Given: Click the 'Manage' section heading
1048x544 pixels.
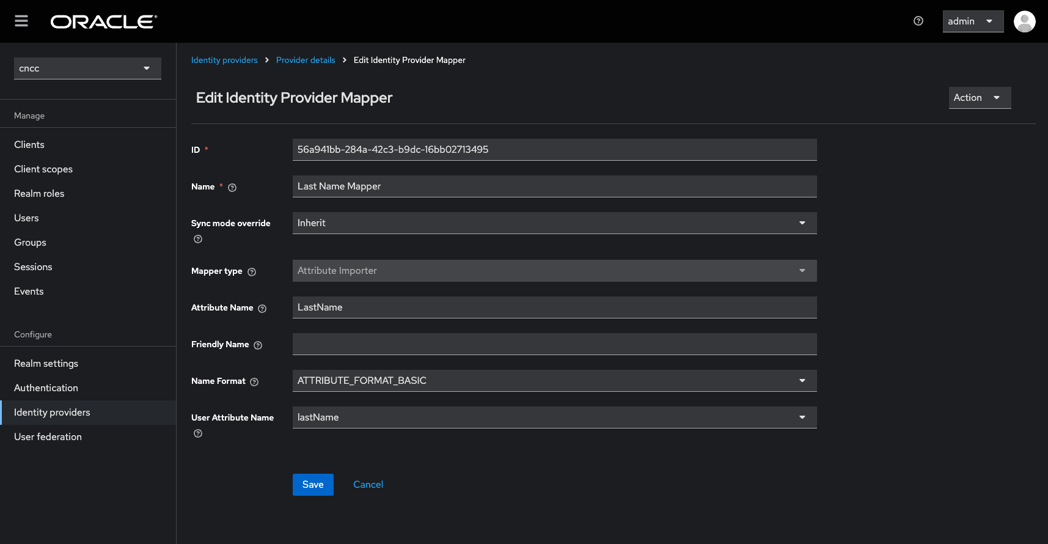Looking at the screenshot, I should tap(29, 116).
